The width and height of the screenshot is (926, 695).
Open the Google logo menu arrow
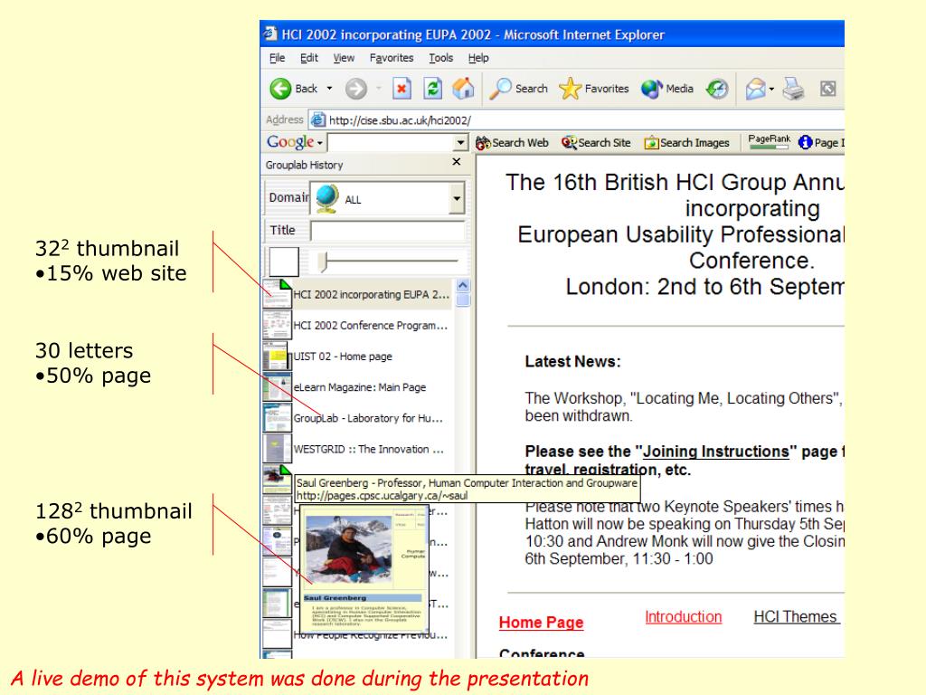coord(319,143)
